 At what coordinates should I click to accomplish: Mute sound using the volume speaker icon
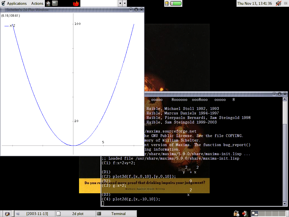click(x=278, y=3)
